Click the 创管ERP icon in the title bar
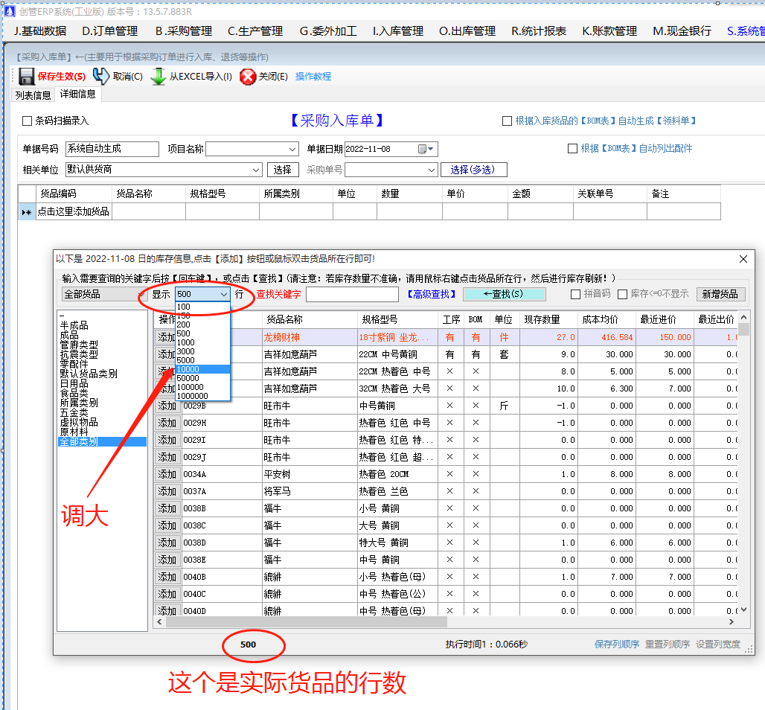765x710 pixels. click(7, 9)
